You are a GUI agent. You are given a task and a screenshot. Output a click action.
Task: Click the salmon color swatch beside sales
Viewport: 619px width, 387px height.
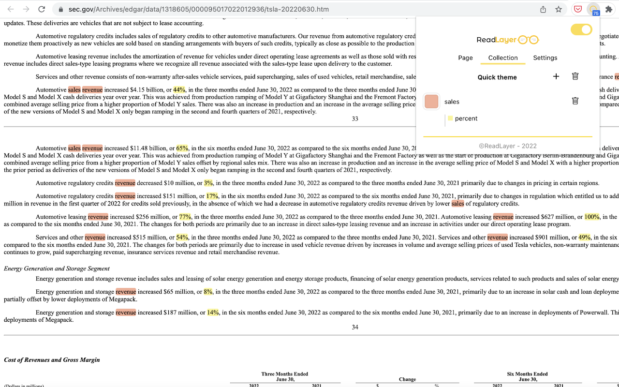point(431,102)
